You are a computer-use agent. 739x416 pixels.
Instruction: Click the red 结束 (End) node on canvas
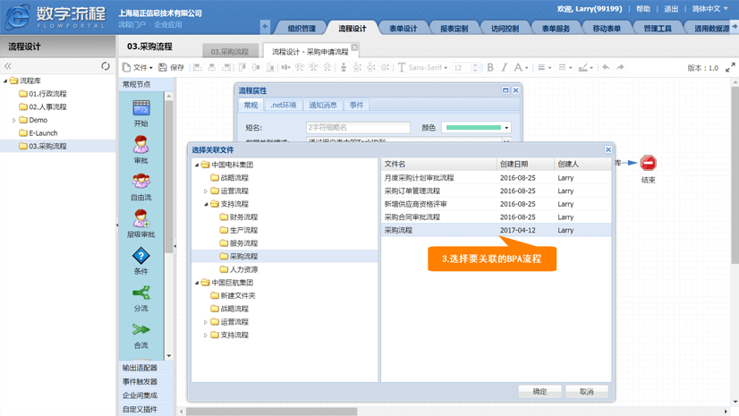point(648,163)
